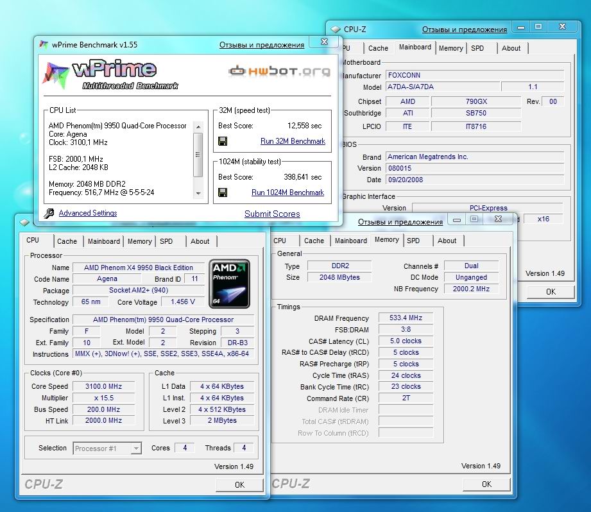
Task: Click the CPU List scrollbar thumb
Action: click(x=198, y=155)
